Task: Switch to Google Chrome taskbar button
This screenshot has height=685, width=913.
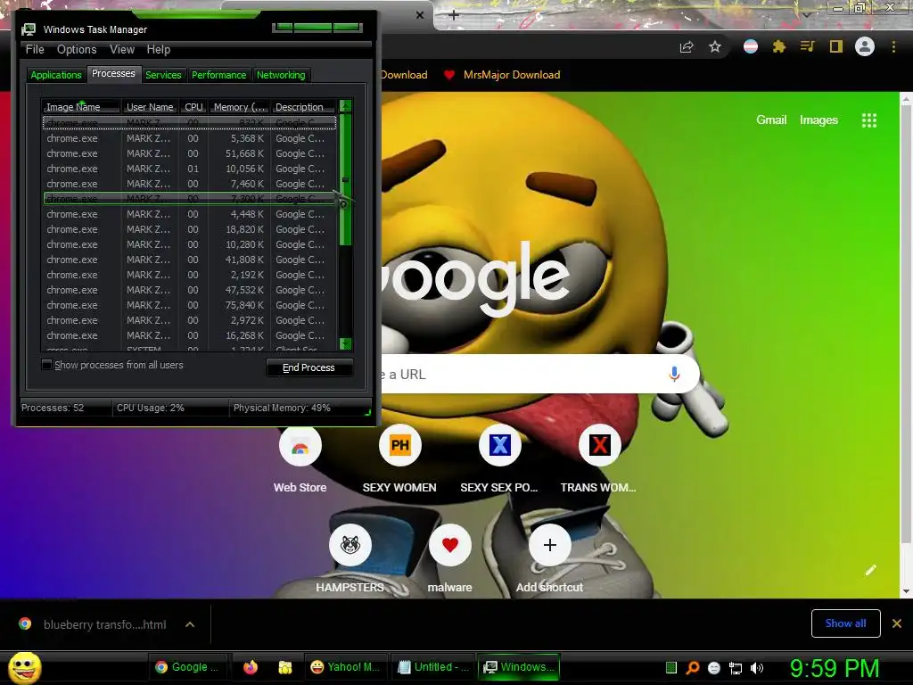Action: point(187,667)
